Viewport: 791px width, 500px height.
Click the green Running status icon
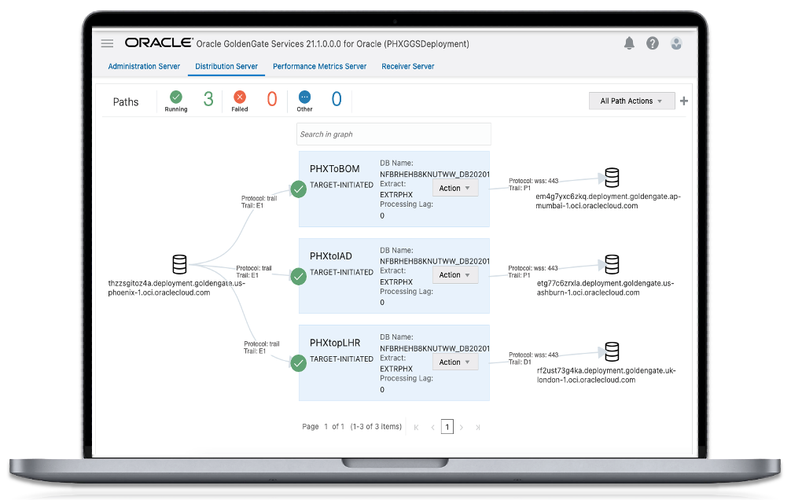point(176,97)
